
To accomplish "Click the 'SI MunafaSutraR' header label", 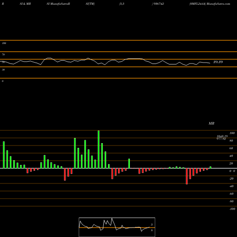I will [x=58, y=4].
